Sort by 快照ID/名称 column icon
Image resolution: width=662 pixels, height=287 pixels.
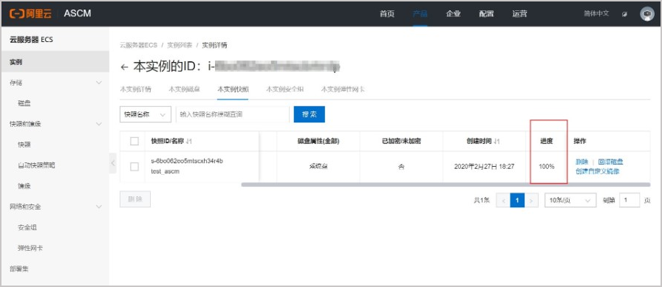189,142
